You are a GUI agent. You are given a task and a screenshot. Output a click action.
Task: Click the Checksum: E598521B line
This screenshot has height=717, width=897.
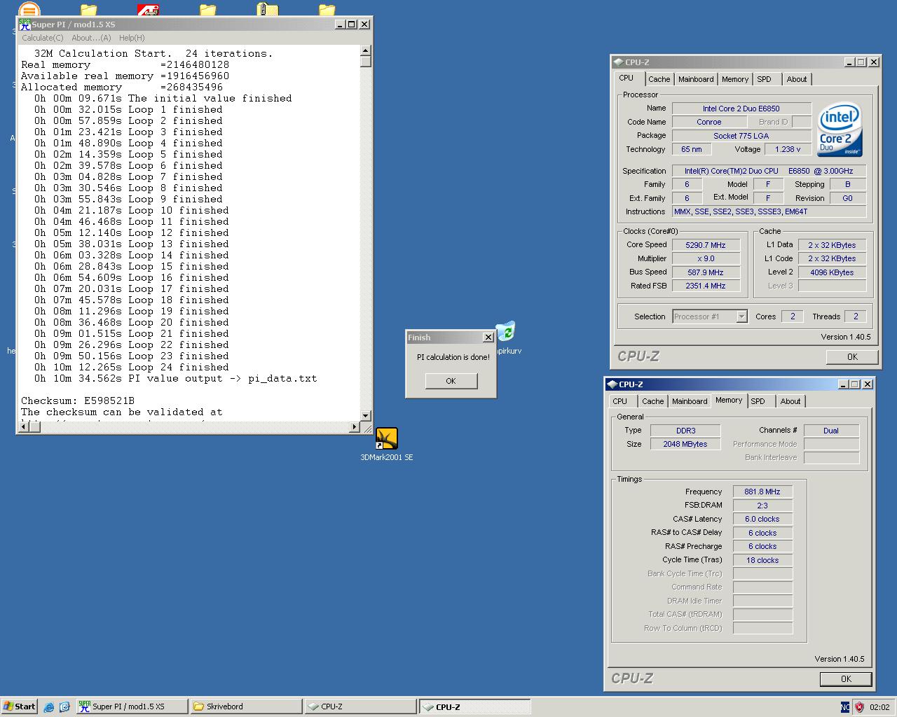tap(78, 401)
